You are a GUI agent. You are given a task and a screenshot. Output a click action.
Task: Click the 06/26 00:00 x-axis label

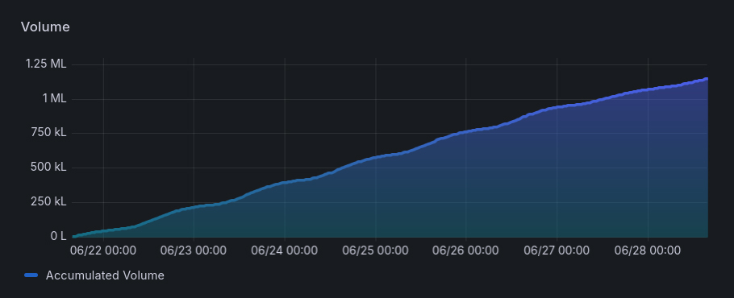(x=465, y=250)
